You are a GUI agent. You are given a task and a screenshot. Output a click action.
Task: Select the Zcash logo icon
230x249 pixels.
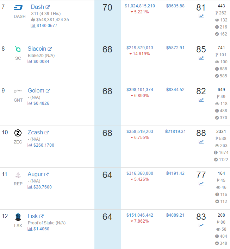pyautogui.click(x=18, y=133)
